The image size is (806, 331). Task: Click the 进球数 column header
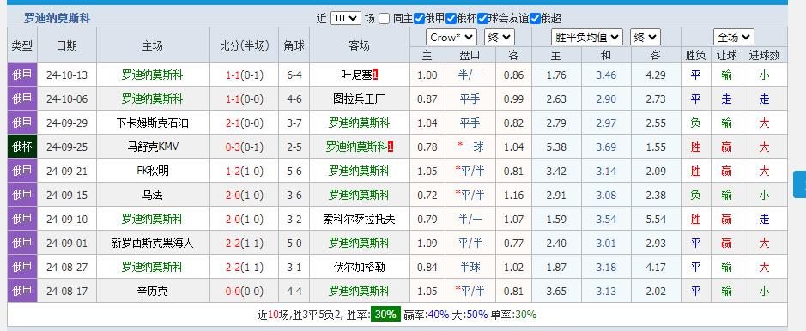764,55
